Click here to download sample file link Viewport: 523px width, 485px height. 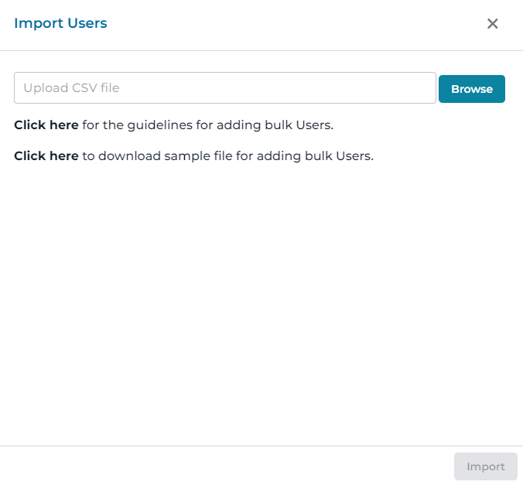coord(46,155)
